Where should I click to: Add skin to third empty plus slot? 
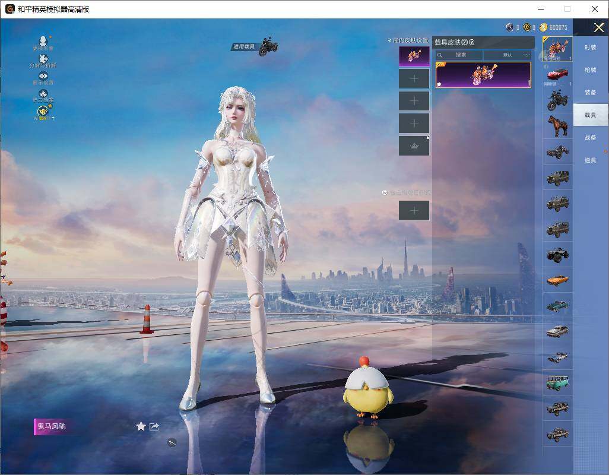414,123
